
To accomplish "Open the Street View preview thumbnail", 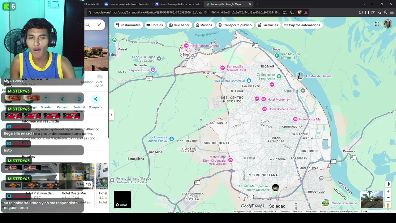I will [372, 199].
